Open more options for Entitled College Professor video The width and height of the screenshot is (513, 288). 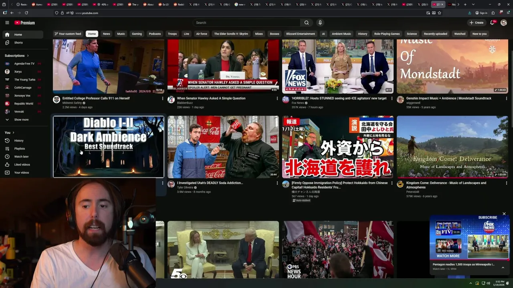coord(162,98)
